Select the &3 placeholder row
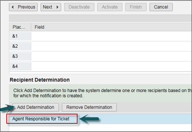Image resolution: width=192 pixels, height=132 pixels. tap(20, 56)
